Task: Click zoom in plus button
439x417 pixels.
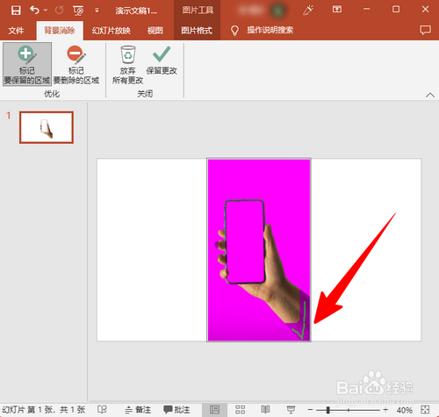Action: [385, 410]
